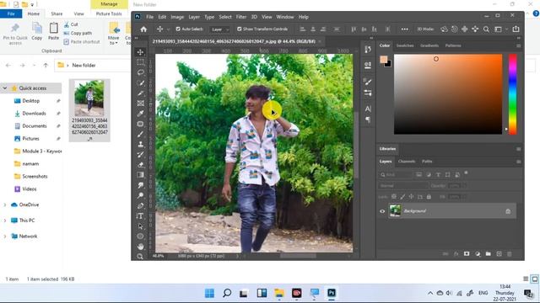Select the Brush tool
540x303 pixels.
point(141,135)
